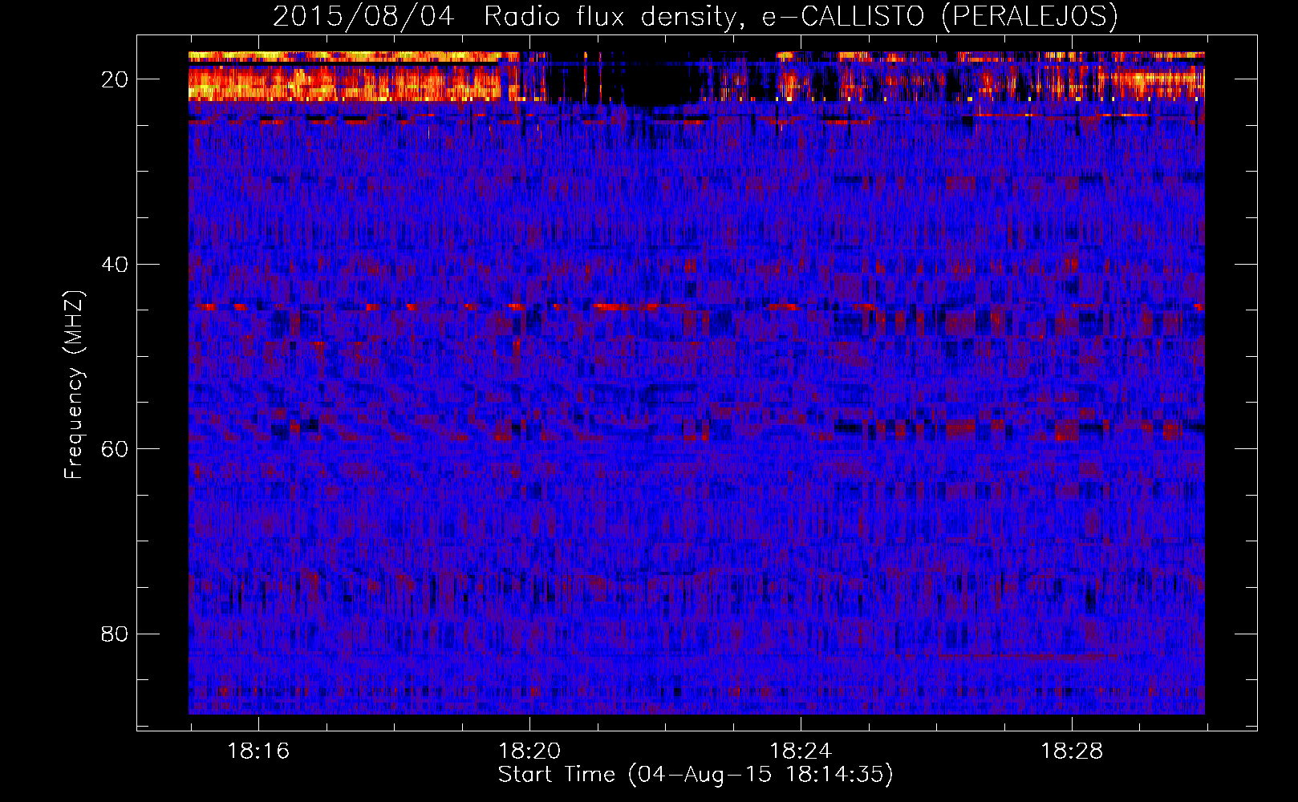The height and width of the screenshot is (802, 1298).
Task: Click the 18:24 time tick label
Action: coord(801,751)
